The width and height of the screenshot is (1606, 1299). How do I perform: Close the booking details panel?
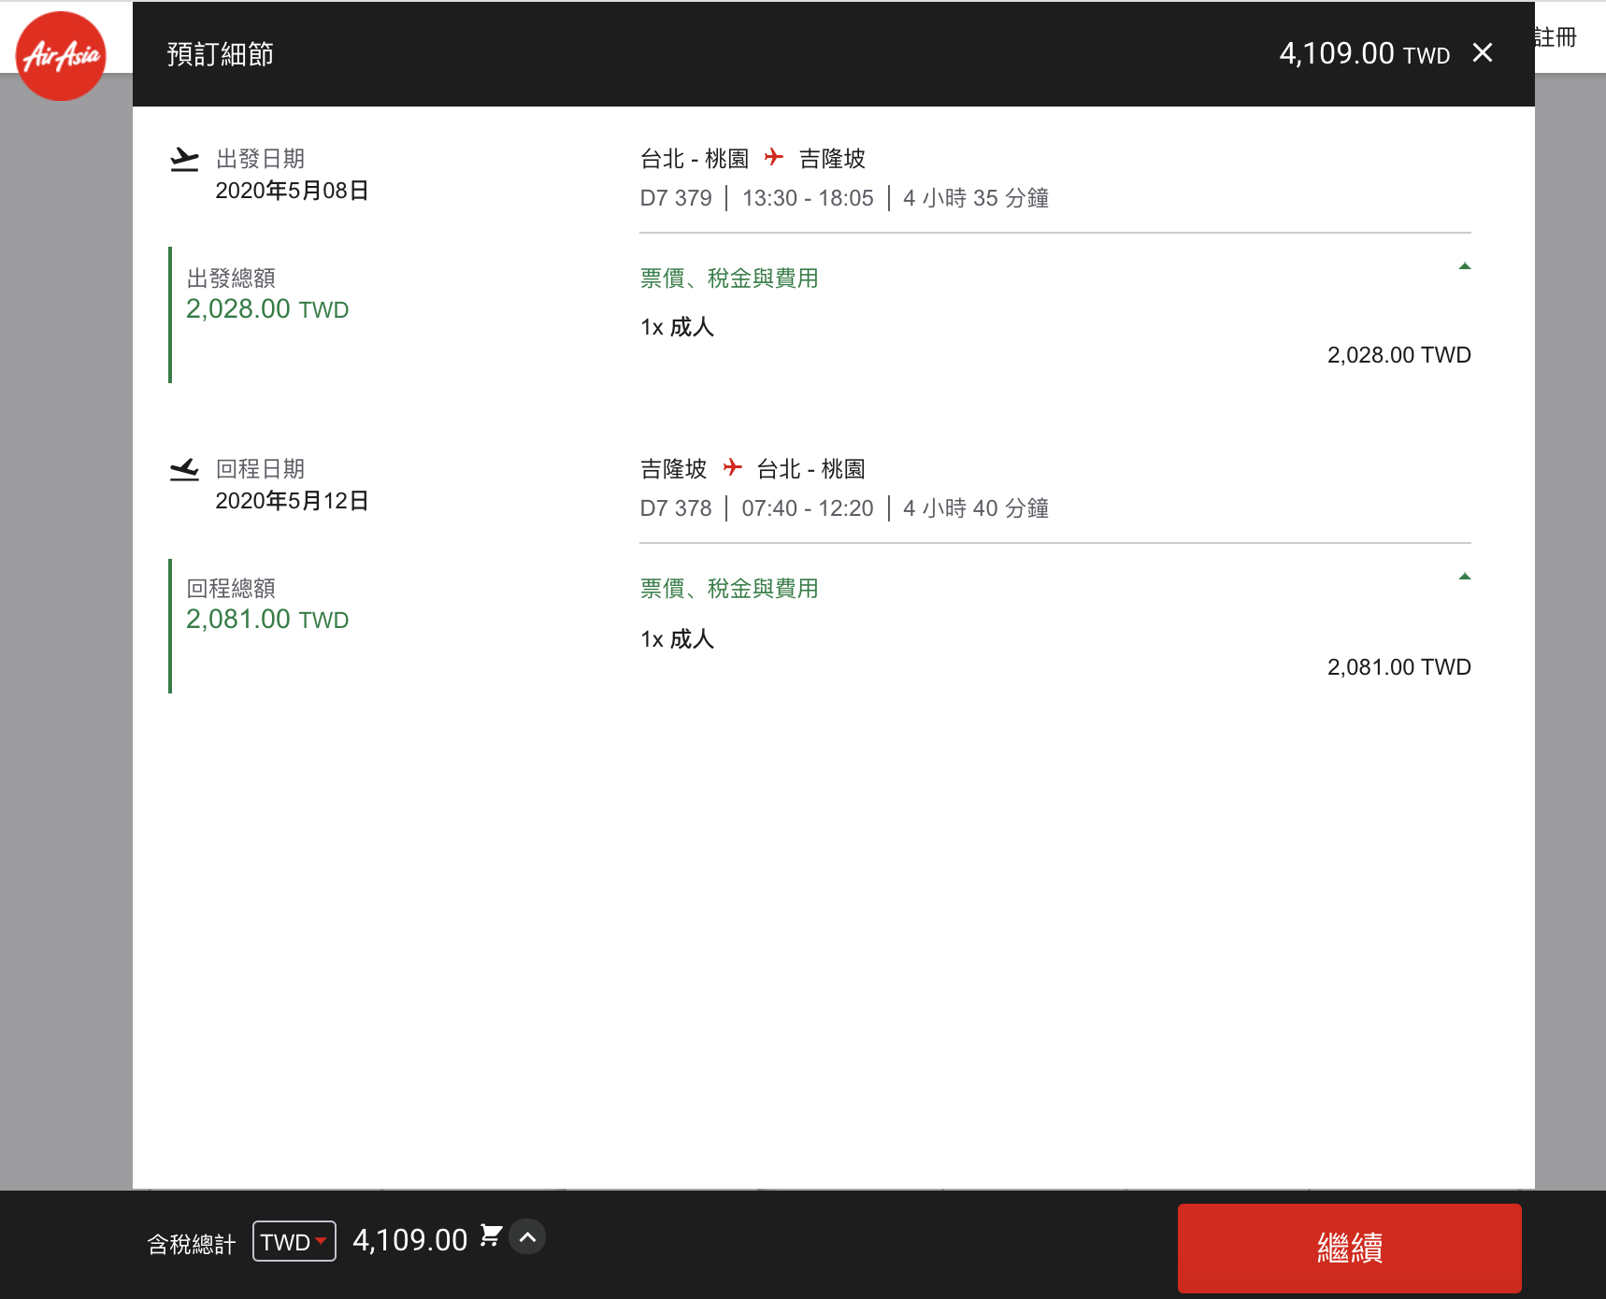click(x=1483, y=53)
